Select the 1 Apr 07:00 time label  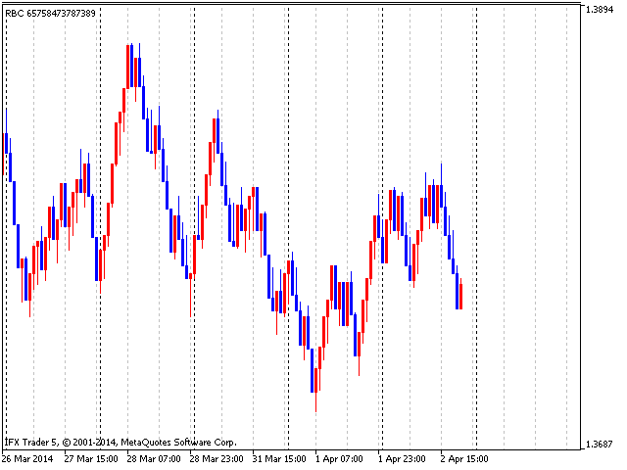(x=339, y=458)
